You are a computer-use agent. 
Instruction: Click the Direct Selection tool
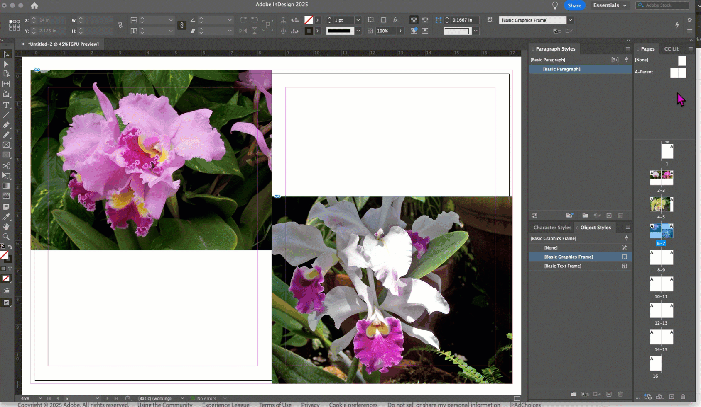[x=6, y=64]
